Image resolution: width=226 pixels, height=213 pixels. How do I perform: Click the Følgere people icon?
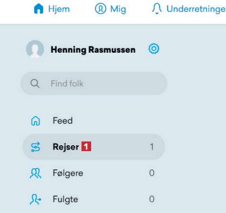[36, 173]
